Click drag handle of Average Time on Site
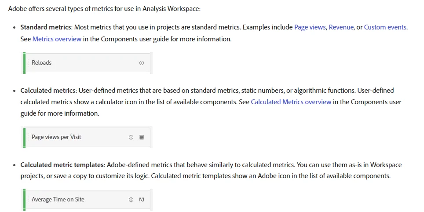424x212 pixels. (x=28, y=200)
